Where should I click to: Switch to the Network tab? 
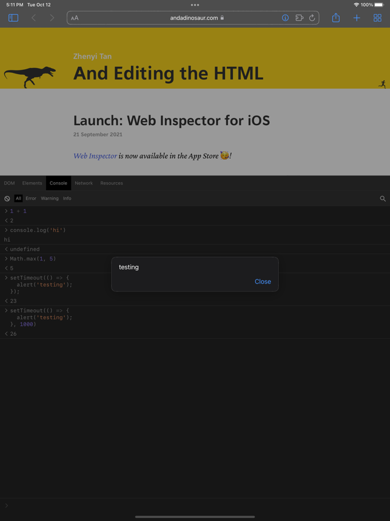(x=84, y=183)
